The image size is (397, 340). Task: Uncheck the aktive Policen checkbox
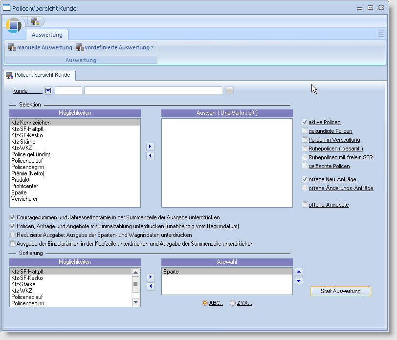click(x=305, y=122)
